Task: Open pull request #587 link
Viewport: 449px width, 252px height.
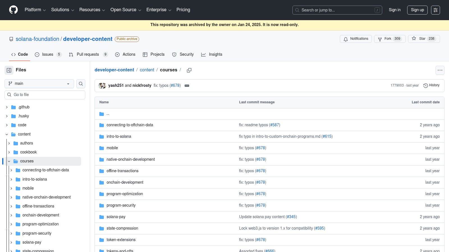Action: click(x=275, y=125)
